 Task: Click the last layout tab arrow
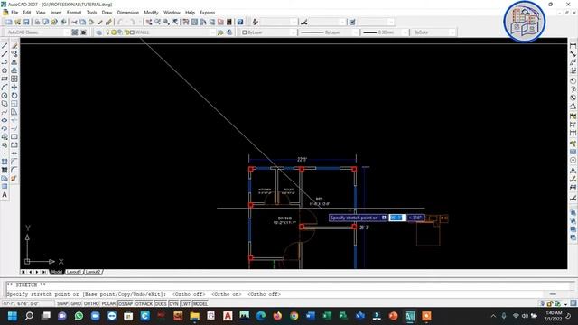(44, 272)
